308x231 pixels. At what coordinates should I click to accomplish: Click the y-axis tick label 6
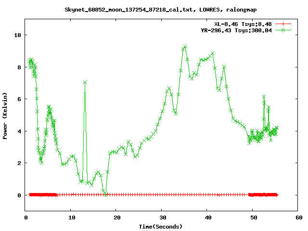[x=19, y=99]
